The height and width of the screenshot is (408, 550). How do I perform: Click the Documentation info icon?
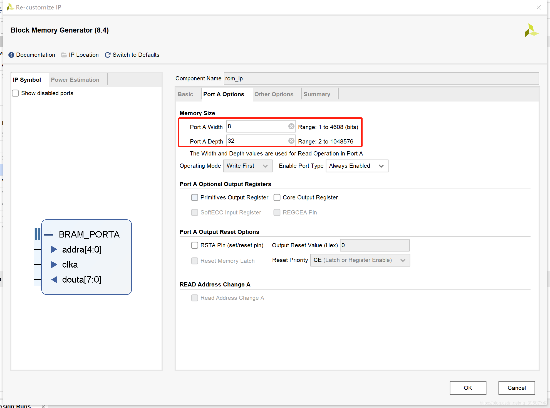[x=11, y=55]
